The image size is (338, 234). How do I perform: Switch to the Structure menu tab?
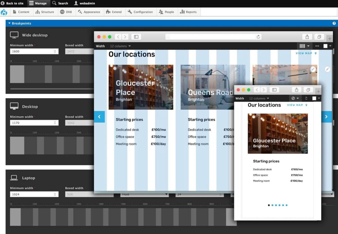click(x=45, y=12)
